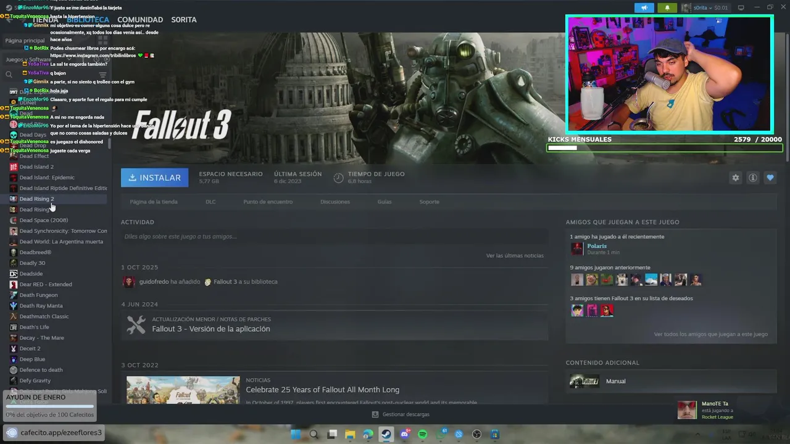Go to Página de la tienda tab
This screenshot has width=790, height=444.
(154, 202)
